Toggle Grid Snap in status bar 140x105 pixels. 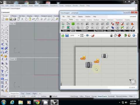coord(74,96)
